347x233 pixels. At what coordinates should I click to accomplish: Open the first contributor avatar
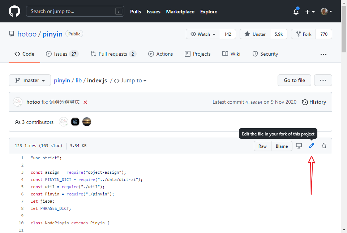(x=64, y=122)
